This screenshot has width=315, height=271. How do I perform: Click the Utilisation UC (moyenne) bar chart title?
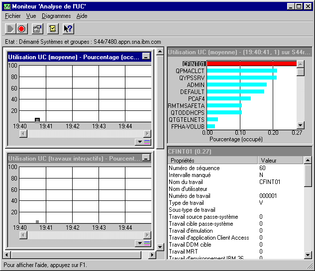[240, 52]
